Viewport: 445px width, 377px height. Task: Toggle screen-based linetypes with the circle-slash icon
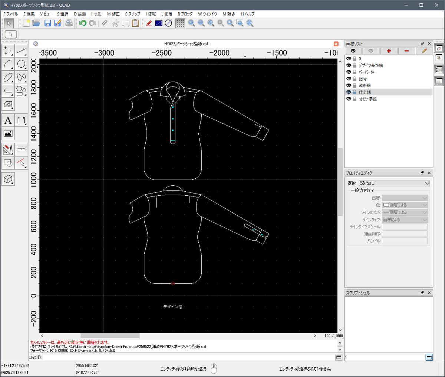click(x=168, y=23)
